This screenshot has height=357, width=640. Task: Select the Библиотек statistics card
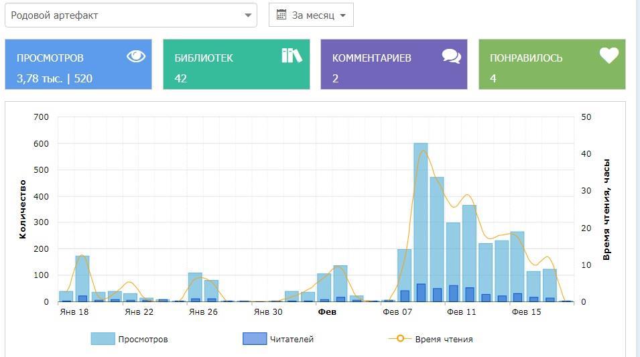(x=236, y=64)
